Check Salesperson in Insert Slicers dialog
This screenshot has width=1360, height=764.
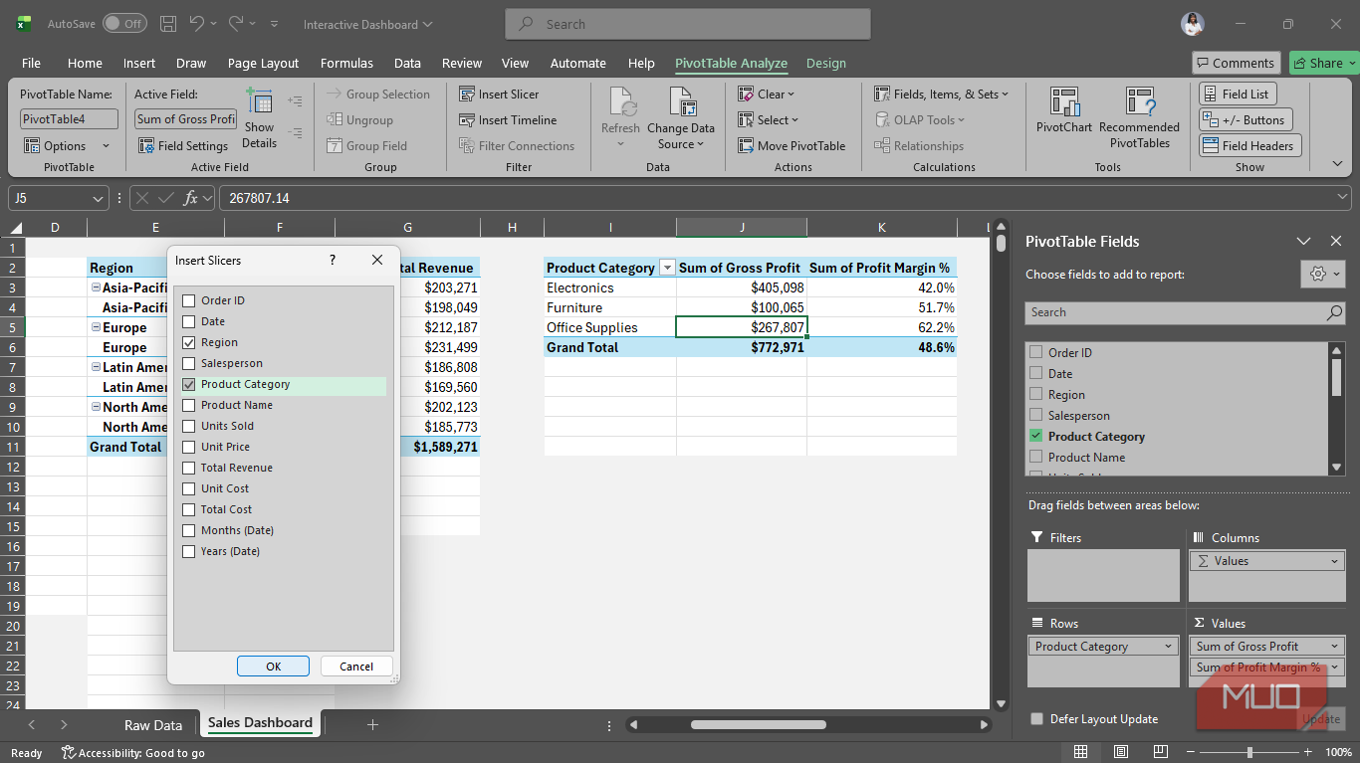189,363
